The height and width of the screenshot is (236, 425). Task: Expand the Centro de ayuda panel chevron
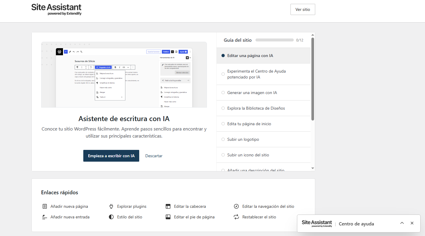pyautogui.click(x=402, y=223)
